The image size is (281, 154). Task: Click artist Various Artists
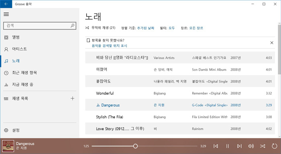pyautogui.click(x=164, y=58)
